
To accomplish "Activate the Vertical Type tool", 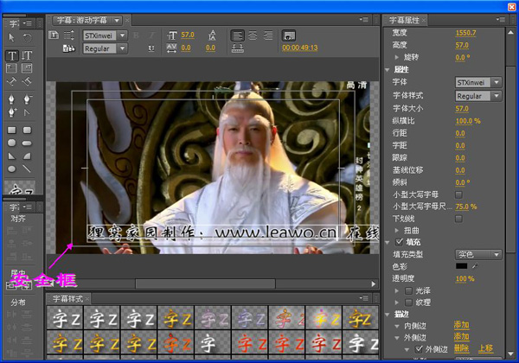I will tap(27, 55).
